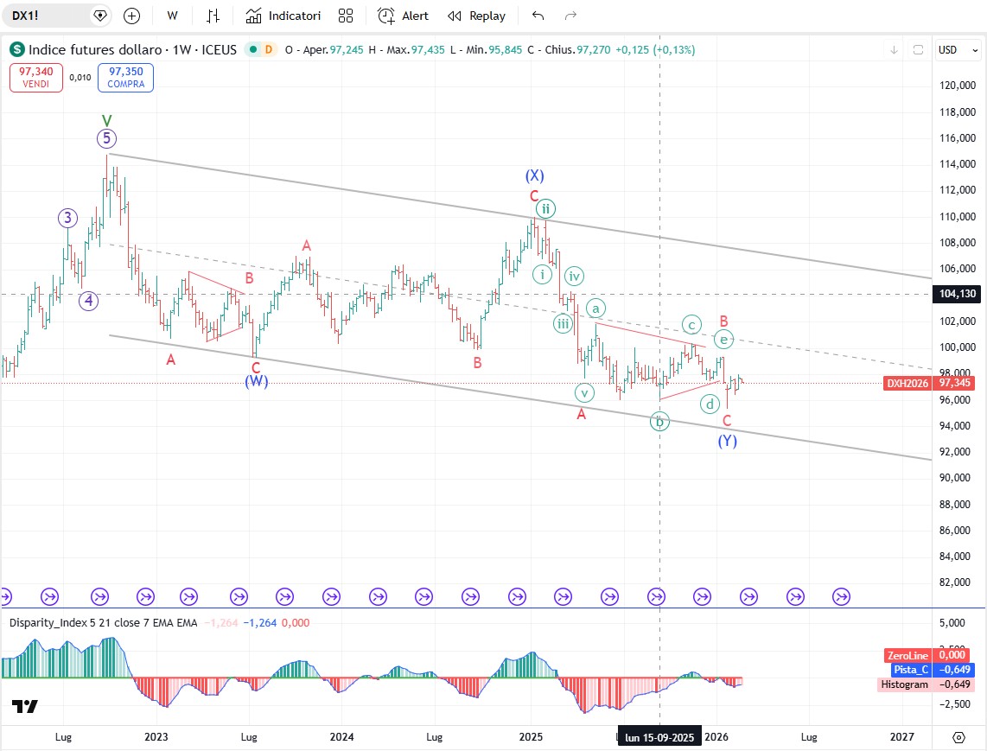
Task: Select the circled iv wave label
Action: (574, 276)
